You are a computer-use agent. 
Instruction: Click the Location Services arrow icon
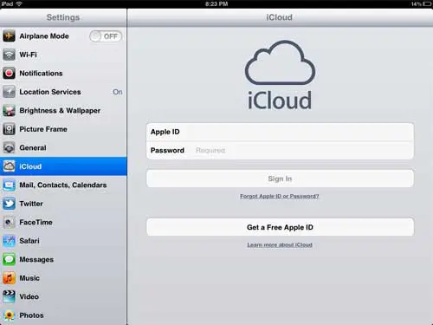[9, 92]
